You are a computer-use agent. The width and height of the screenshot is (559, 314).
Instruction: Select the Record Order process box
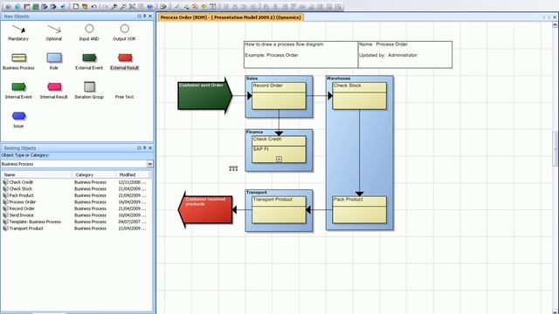point(279,96)
